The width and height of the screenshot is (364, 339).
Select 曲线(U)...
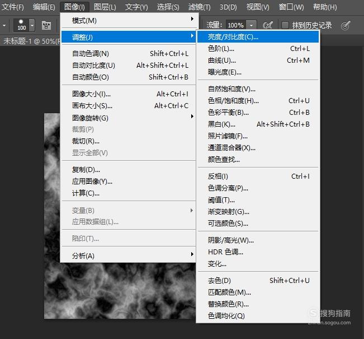[x=258, y=61]
